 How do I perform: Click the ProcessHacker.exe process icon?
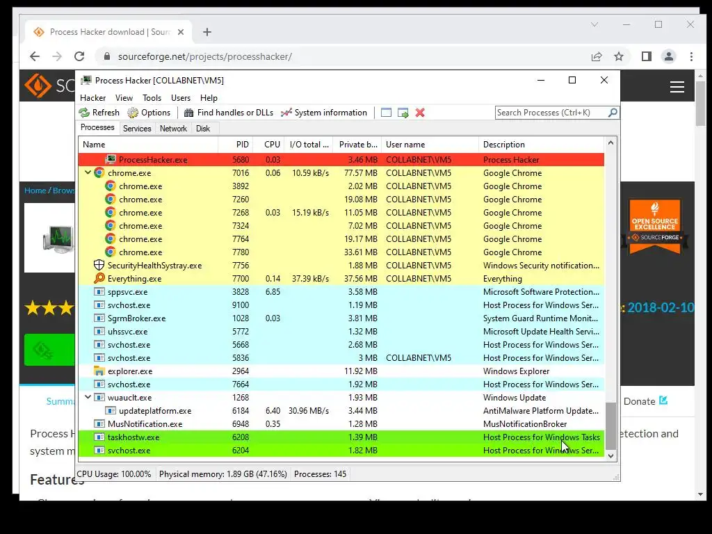click(111, 159)
